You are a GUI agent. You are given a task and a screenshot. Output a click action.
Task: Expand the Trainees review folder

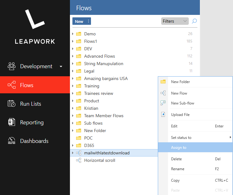73,93
